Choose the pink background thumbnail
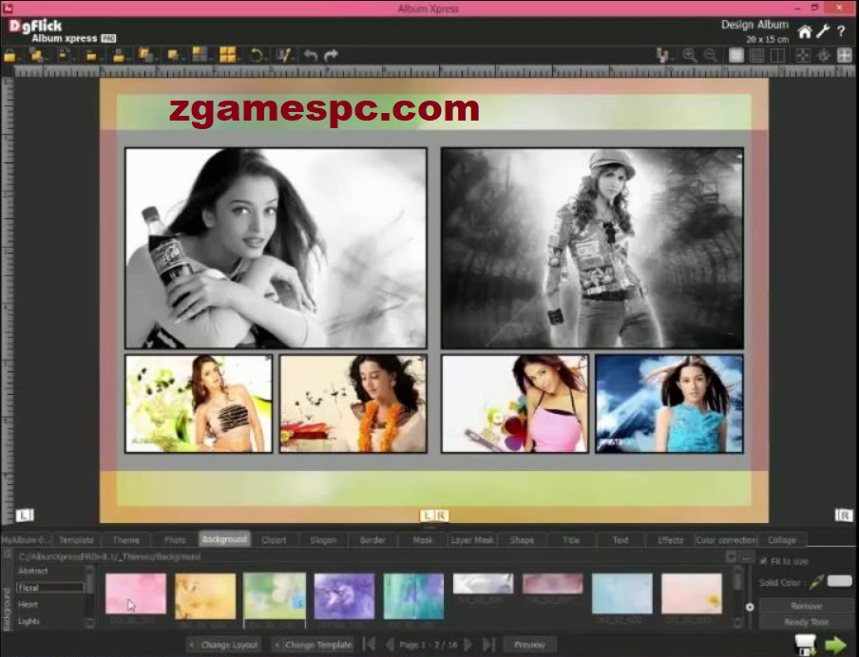 (136, 593)
